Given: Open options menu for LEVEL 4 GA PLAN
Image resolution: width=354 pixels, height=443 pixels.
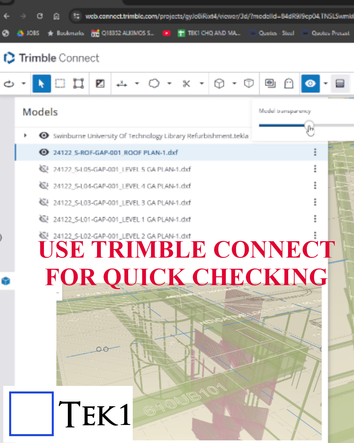Looking at the screenshot, I should coord(315,185).
